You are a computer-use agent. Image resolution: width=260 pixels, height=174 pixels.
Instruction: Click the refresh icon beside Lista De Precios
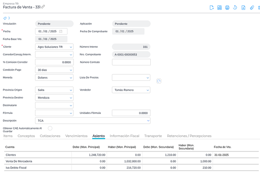click(159, 81)
